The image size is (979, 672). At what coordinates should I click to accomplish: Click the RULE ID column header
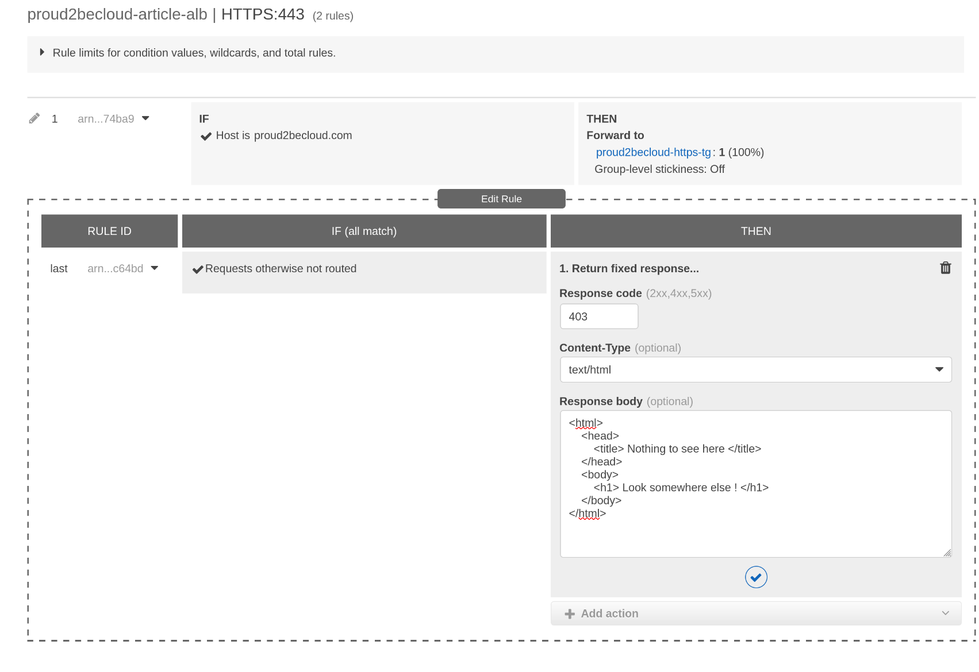point(109,231)
